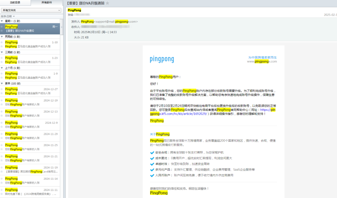Collapse the 星期一 (1封) group
This screenshot has height=198, width=337.
[x=2, y=21]
